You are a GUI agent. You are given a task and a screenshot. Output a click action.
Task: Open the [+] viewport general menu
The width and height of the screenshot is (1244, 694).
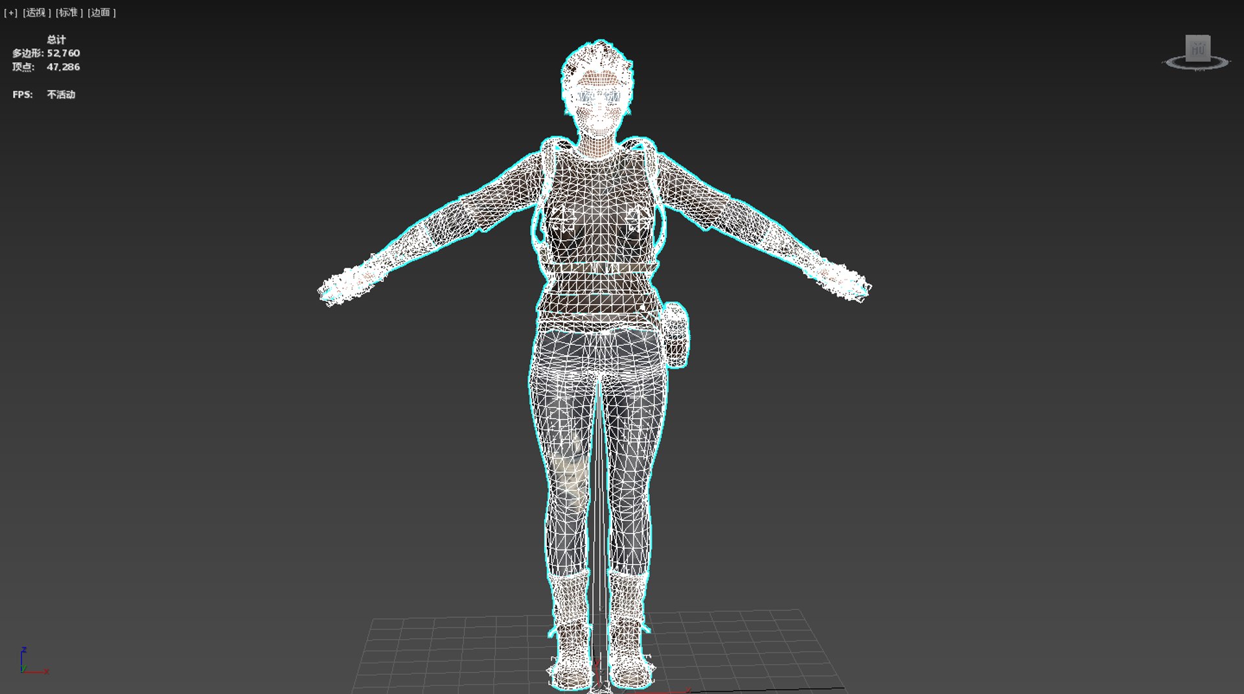click(10, 12)
